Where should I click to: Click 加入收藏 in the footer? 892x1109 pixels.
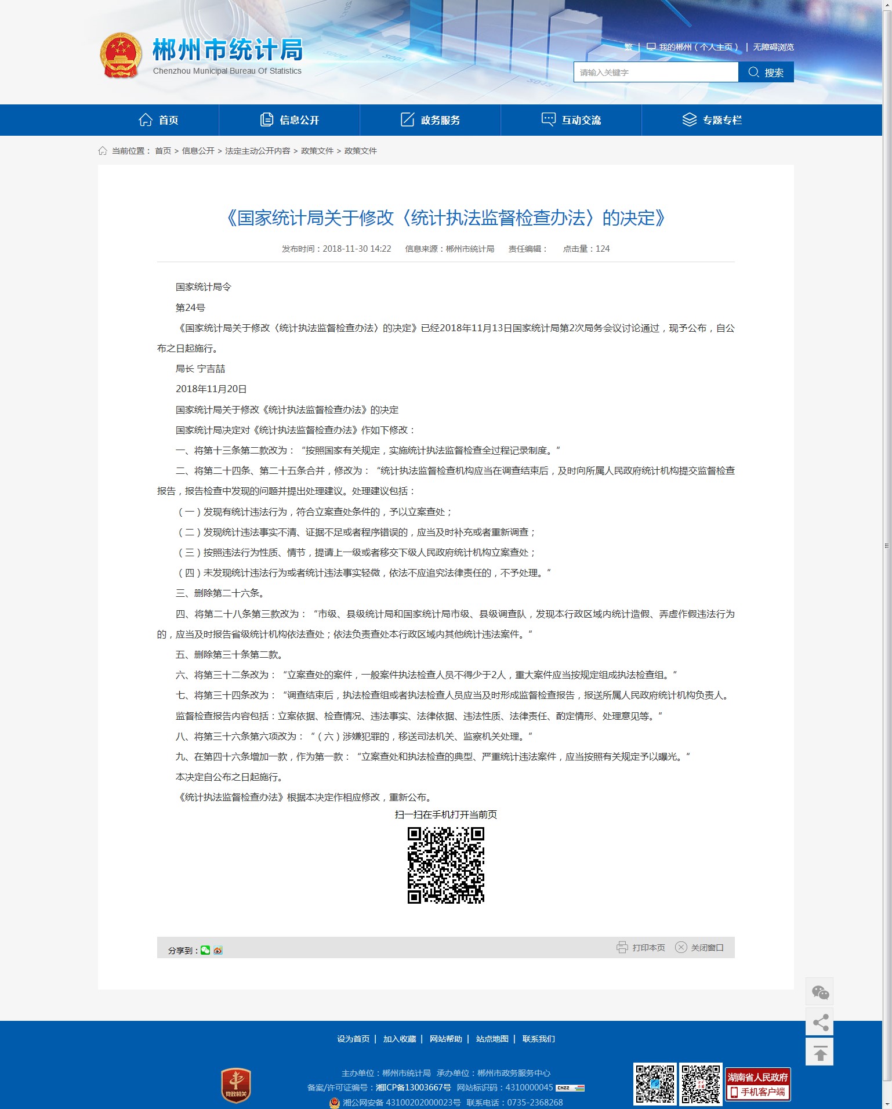click(400, 1039)
